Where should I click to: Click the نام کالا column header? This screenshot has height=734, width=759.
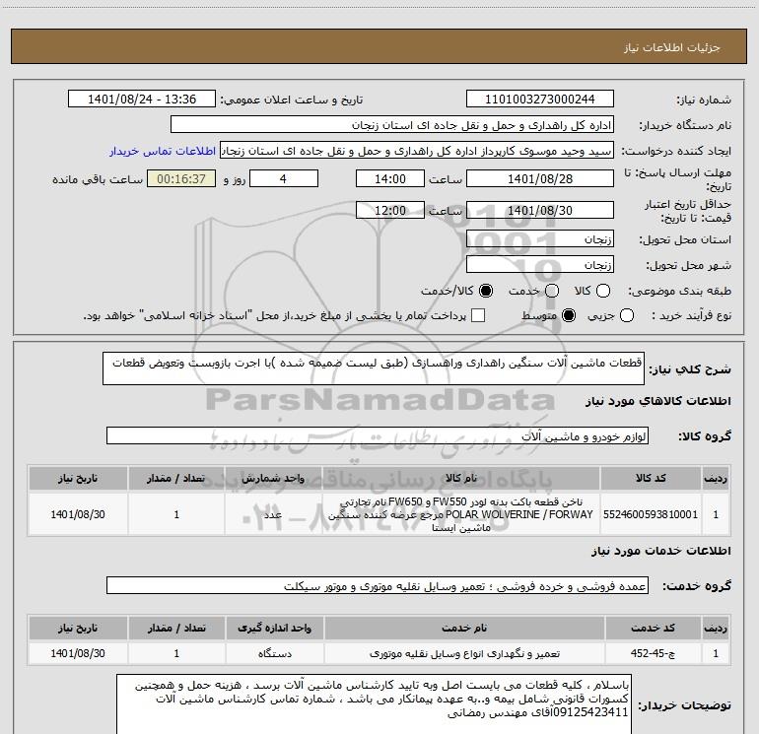point(461,478)
